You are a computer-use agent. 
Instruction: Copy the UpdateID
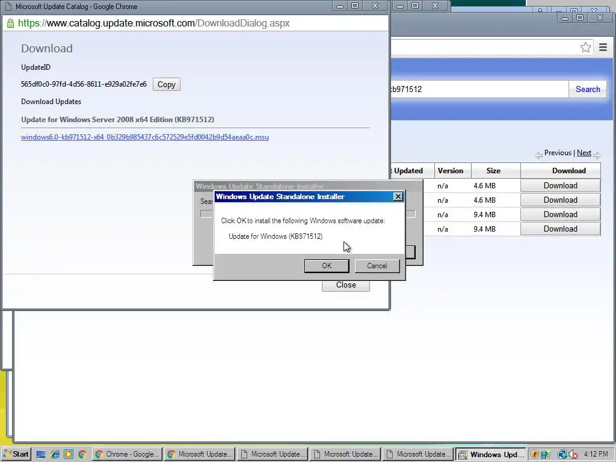point(167,84)
